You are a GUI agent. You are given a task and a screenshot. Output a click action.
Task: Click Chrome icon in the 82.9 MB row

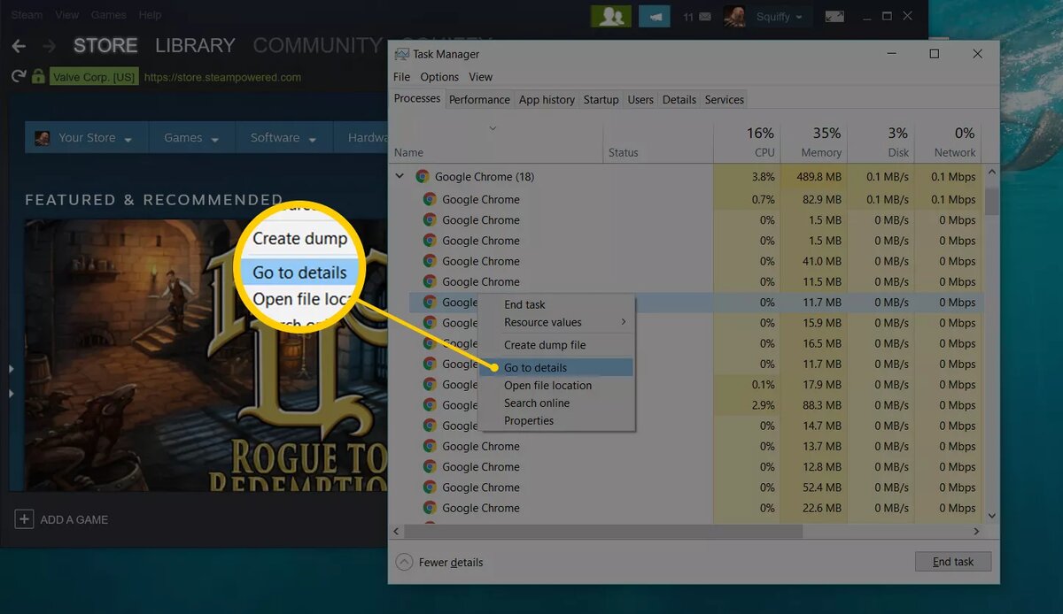430,199
